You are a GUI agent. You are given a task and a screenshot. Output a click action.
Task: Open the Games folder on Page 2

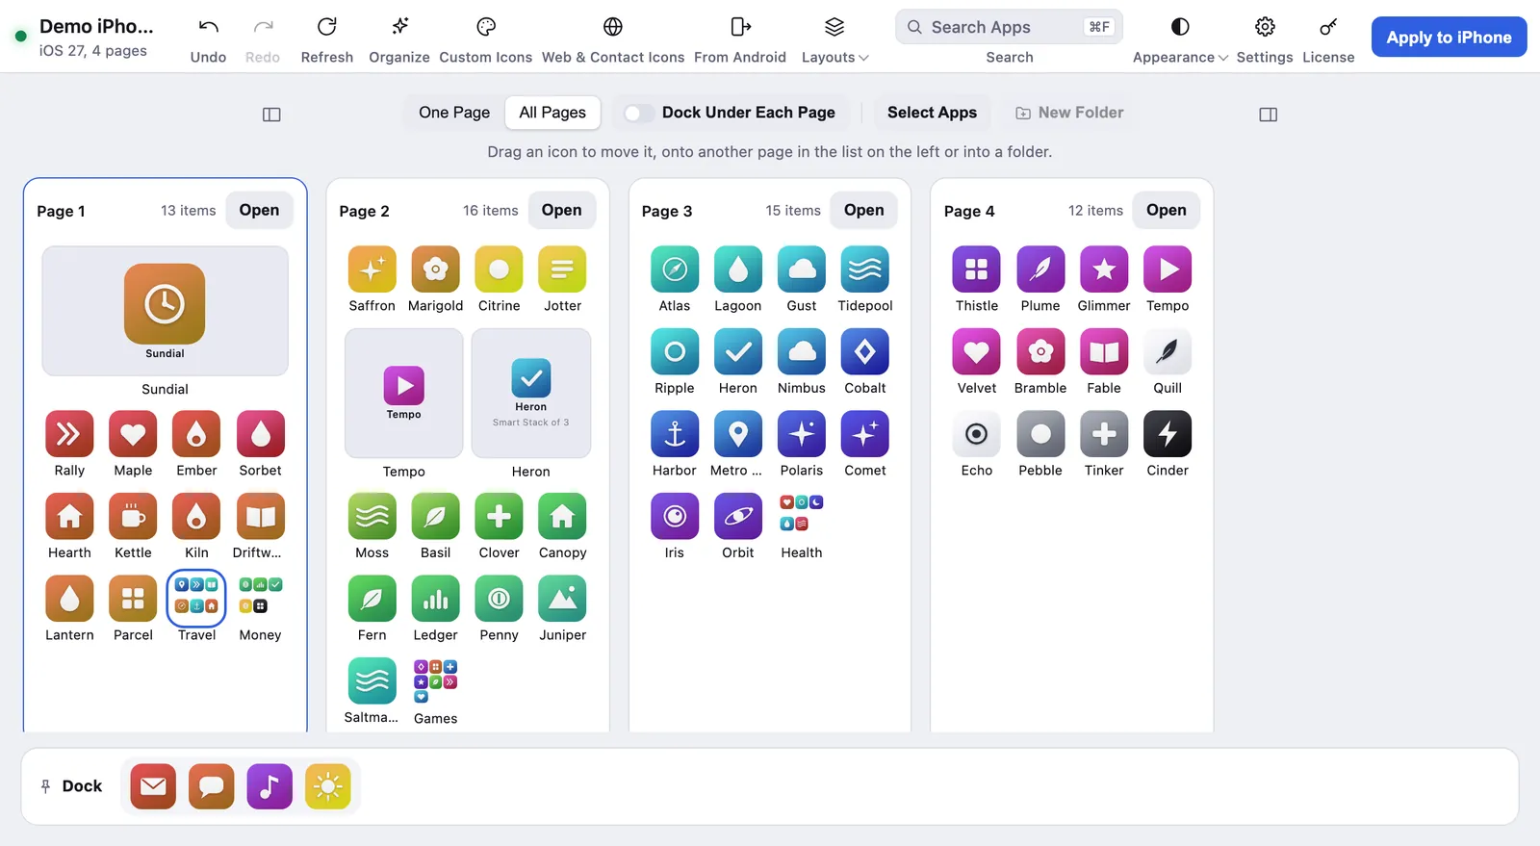(x=435, y=680)
